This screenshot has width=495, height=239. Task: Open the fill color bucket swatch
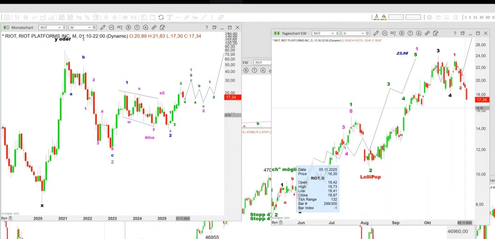pos(384,17)
